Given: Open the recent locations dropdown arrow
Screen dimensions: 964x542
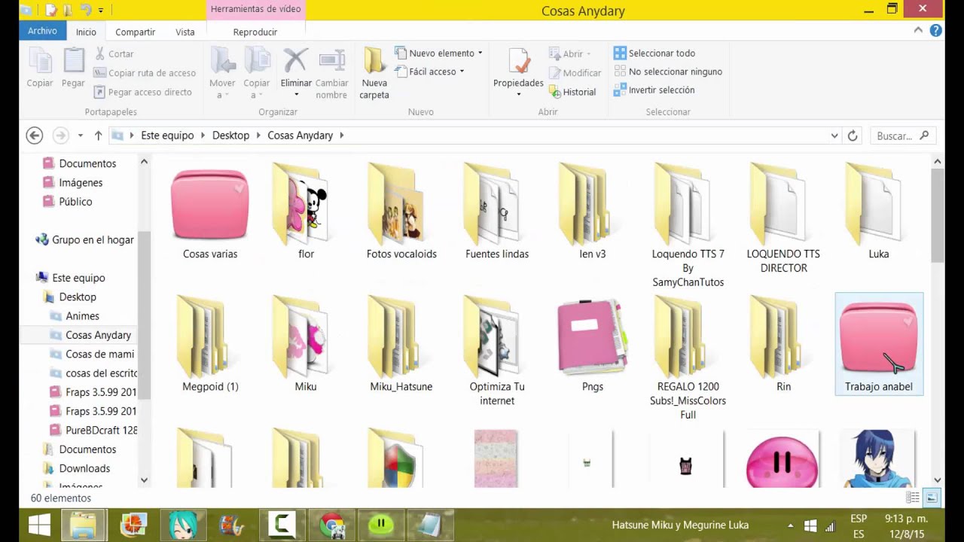Looking at the screenshot, I should click(x=81, y=135).
